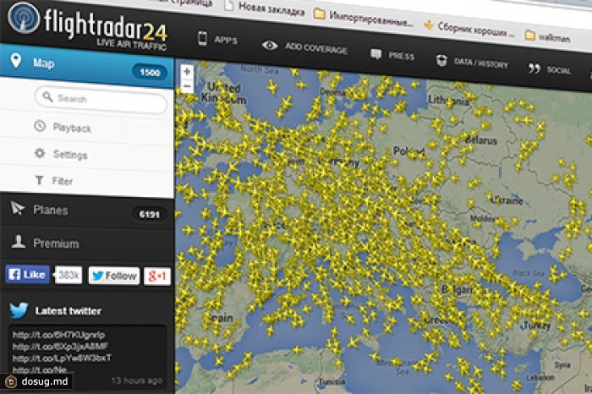
Task: Open the Apps phone icon
Action: [x=203, y=39]
